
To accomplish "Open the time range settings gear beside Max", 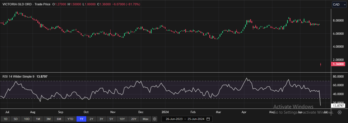I will (155, 119).
